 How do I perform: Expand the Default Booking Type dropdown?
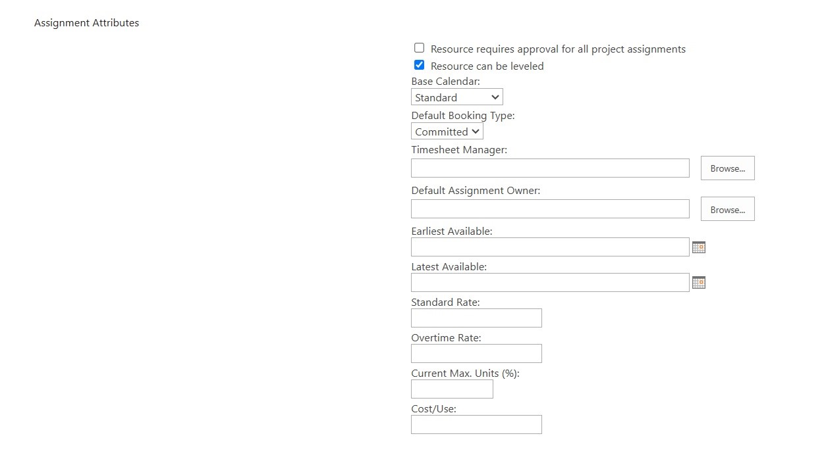click(x=447, y=132)
